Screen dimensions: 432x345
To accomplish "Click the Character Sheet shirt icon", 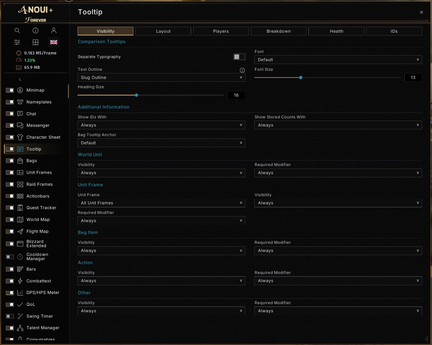I will tap(20, 137).
